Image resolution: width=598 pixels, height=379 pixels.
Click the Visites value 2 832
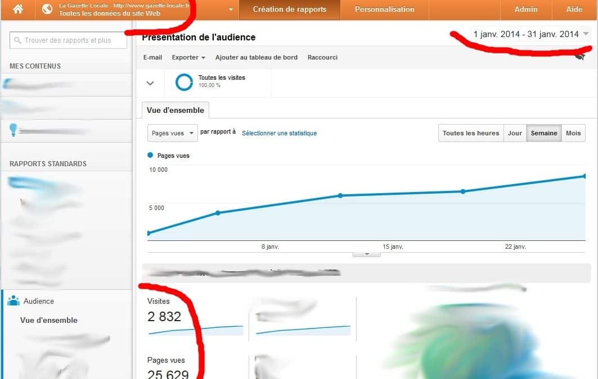[164, 317]
